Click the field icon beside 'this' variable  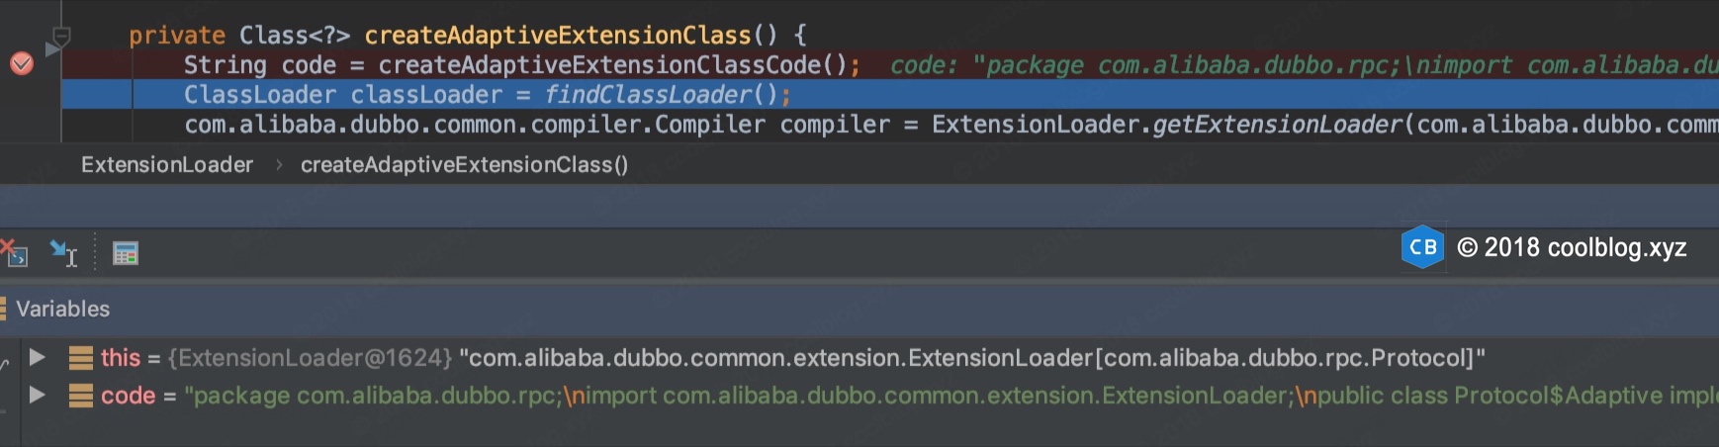coord(81,357)
